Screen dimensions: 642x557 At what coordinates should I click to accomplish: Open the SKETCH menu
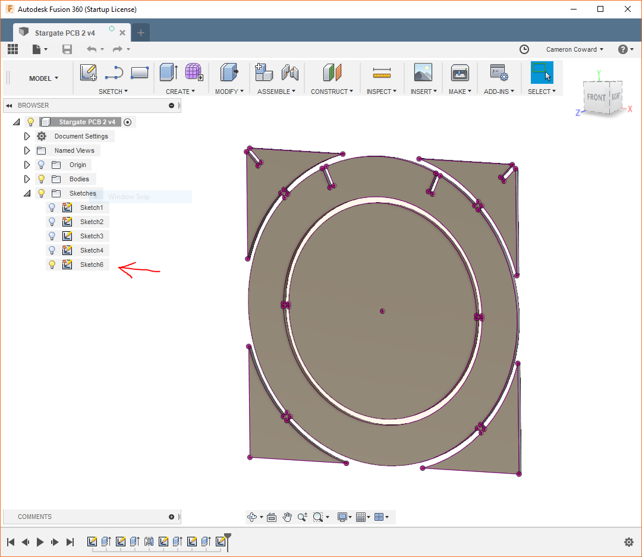point(113,92)
